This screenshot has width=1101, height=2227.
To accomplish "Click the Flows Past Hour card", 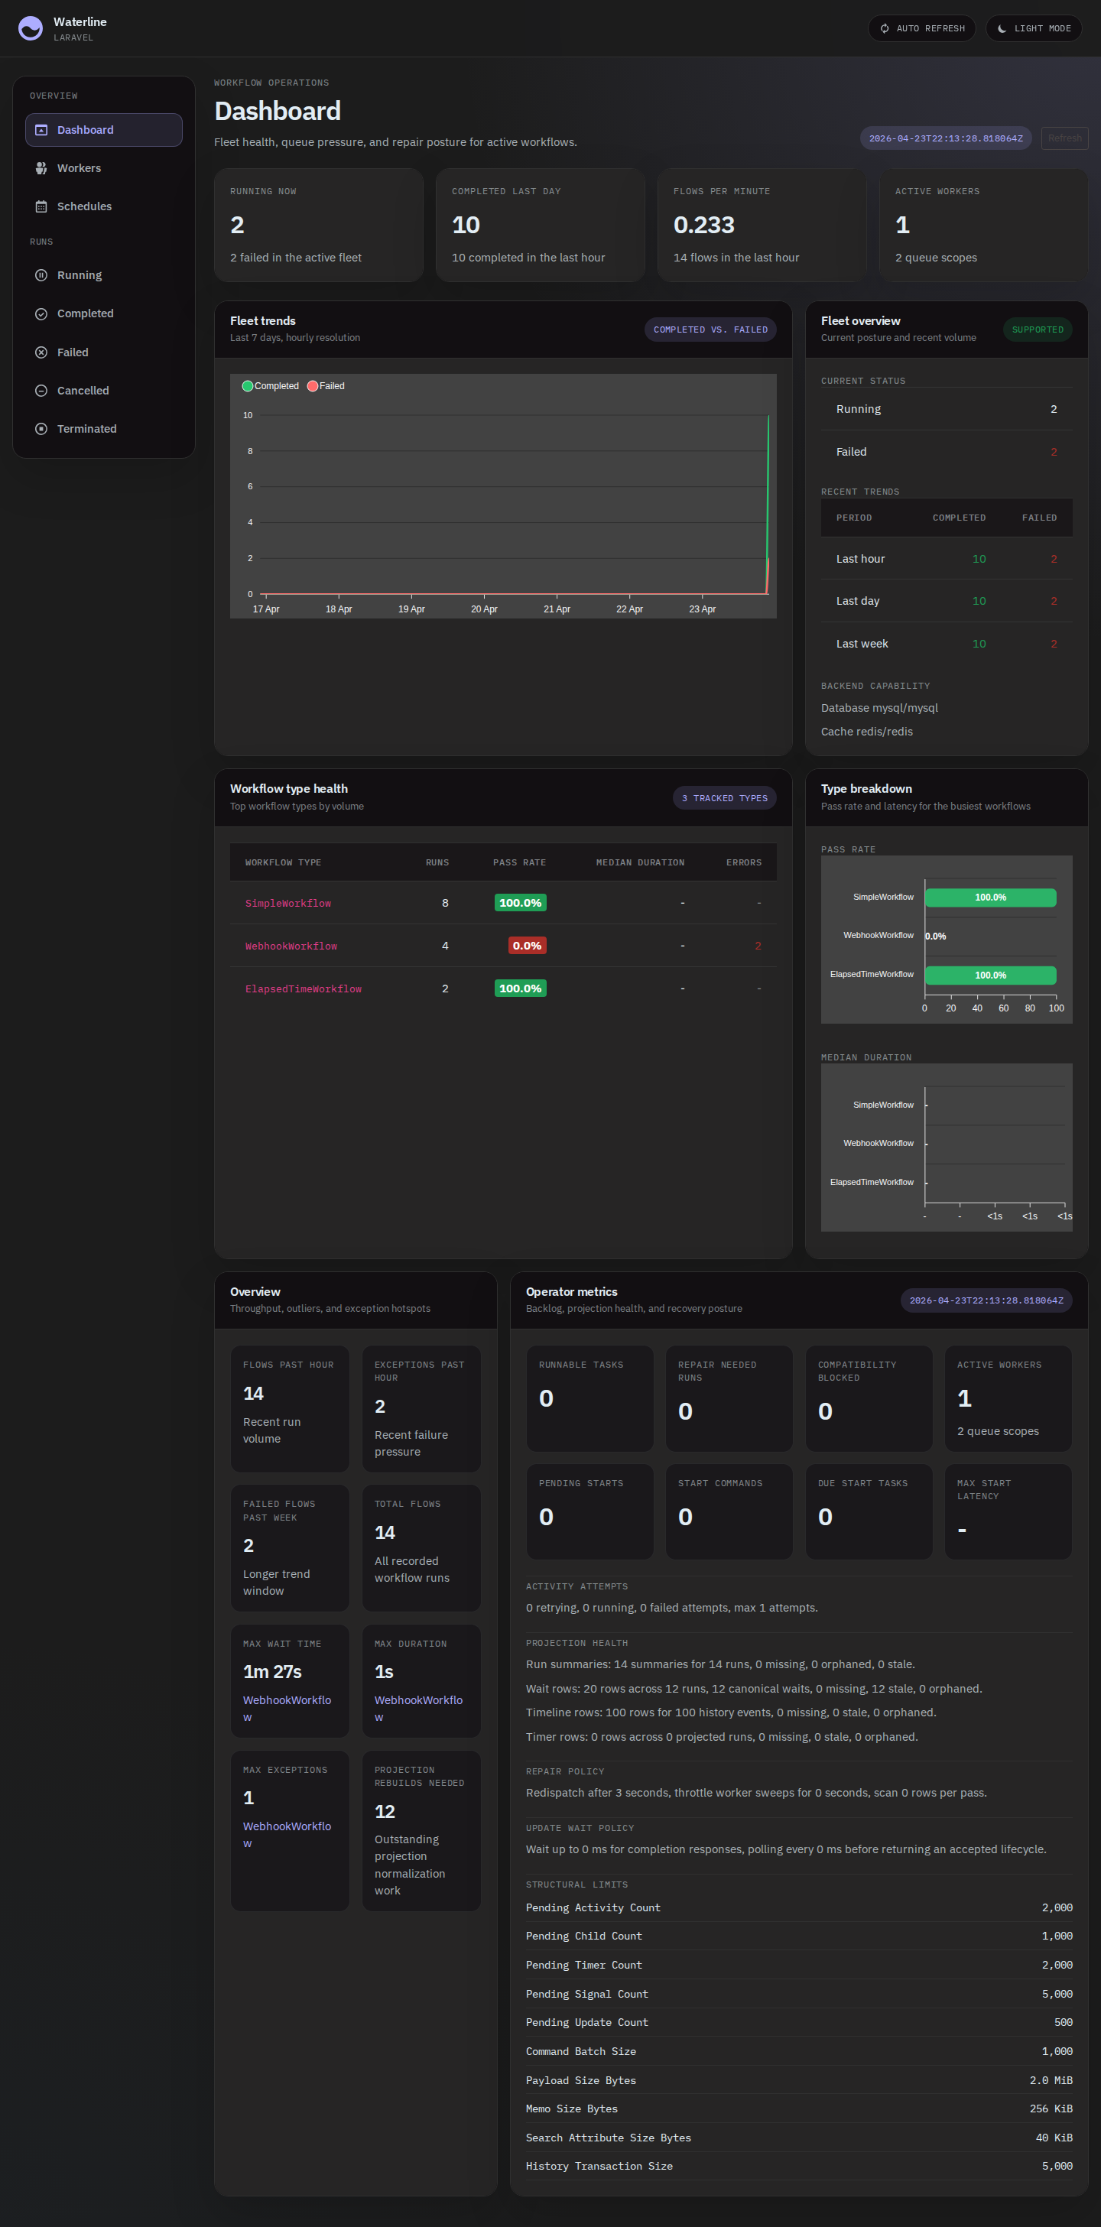I will [290, 1409].
